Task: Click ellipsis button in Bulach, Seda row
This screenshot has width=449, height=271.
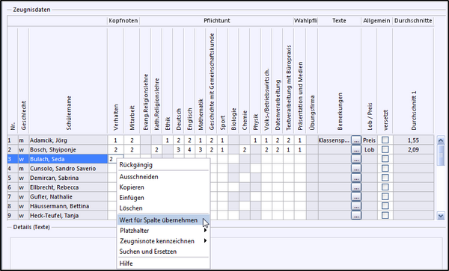Action: coord(356,159)
